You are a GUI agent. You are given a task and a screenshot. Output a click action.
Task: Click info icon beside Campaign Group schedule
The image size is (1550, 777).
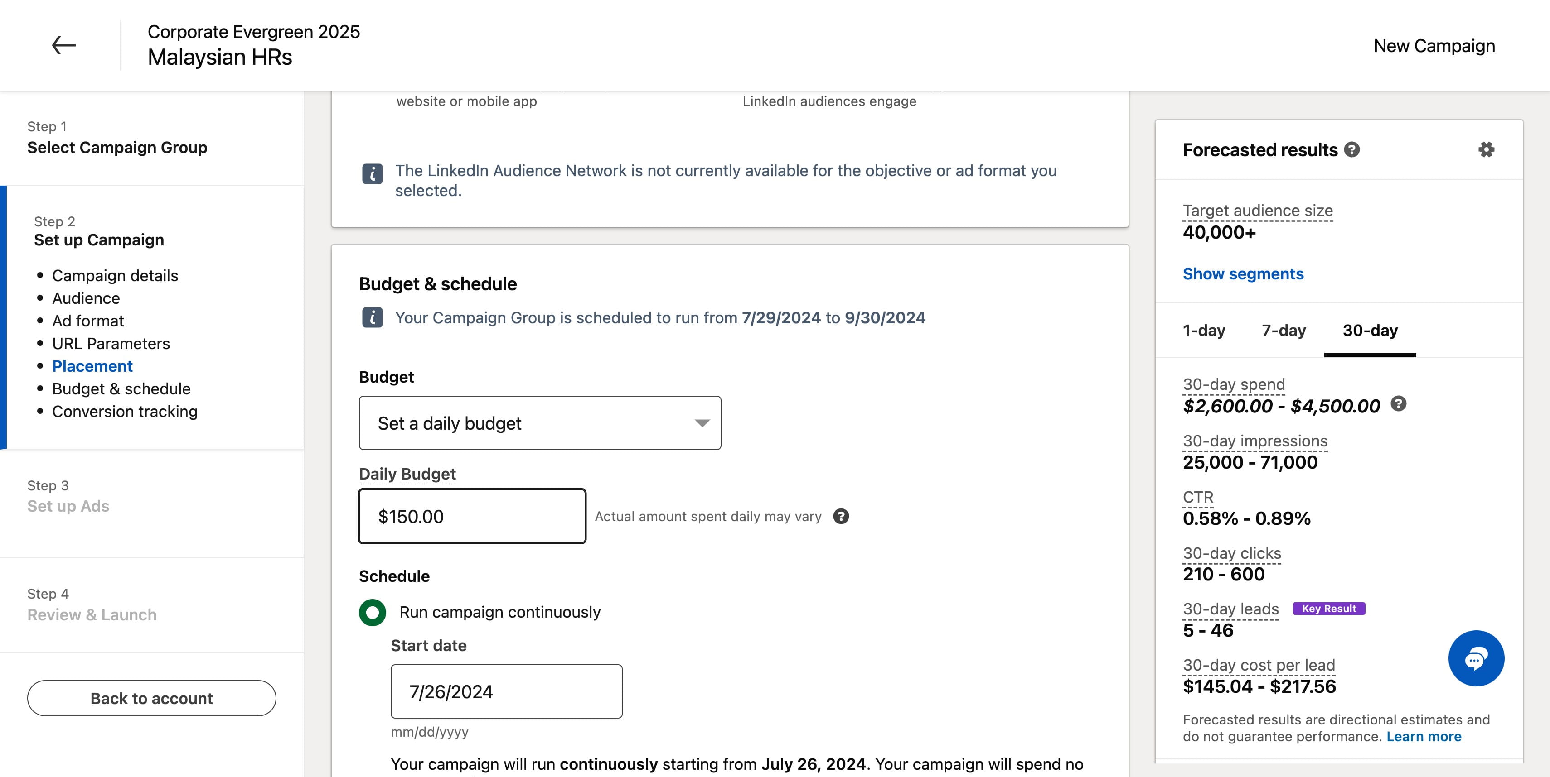pos(372,317)
